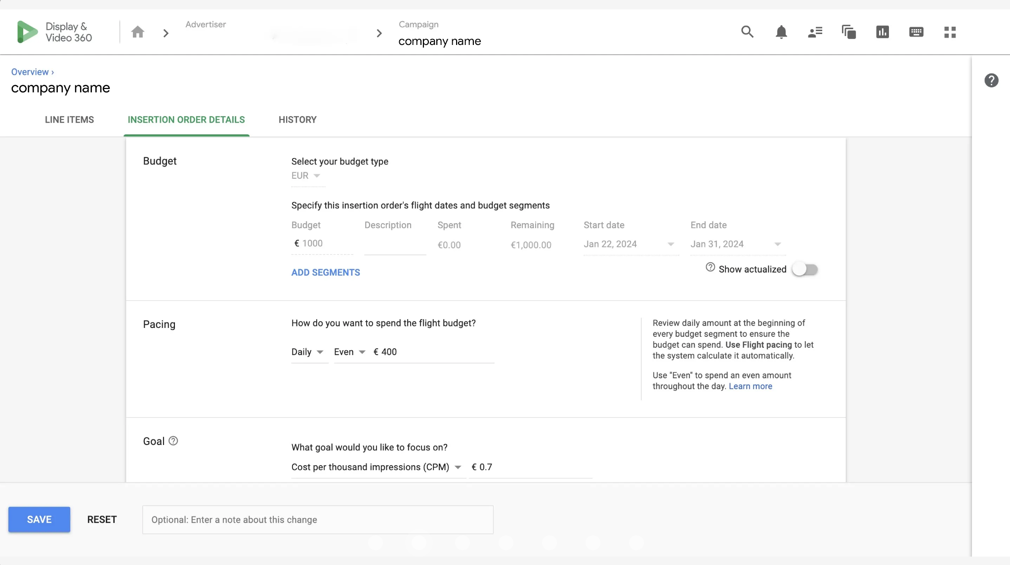Screen dimensions: 1010x565
Task: Click the stacked copies icon in header
Action: (848, 32)
